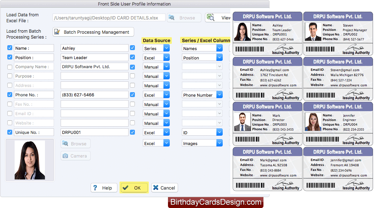
Task: Click the Excel View magnifier icon
Action: coord(210,17)
